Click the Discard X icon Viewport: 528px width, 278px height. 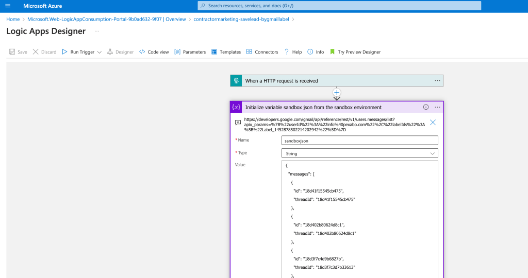pyautogui.click(x=36, y=52)
